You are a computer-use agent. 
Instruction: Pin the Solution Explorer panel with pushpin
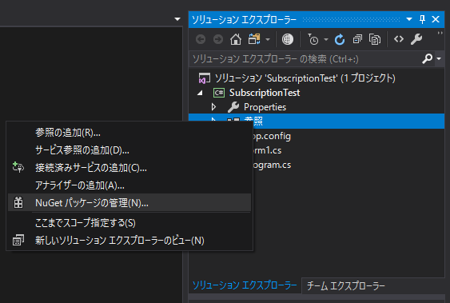click(422, 19)
